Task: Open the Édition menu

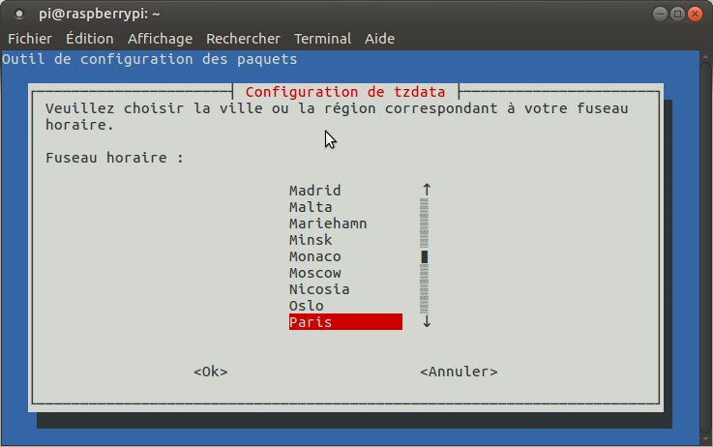Action: coord(89,39)
